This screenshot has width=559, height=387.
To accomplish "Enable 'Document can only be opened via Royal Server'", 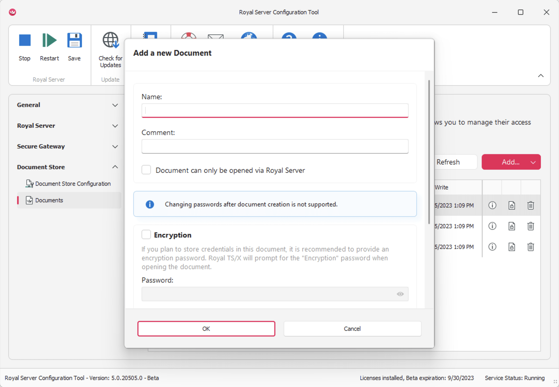I will click(x=146, y=170).
